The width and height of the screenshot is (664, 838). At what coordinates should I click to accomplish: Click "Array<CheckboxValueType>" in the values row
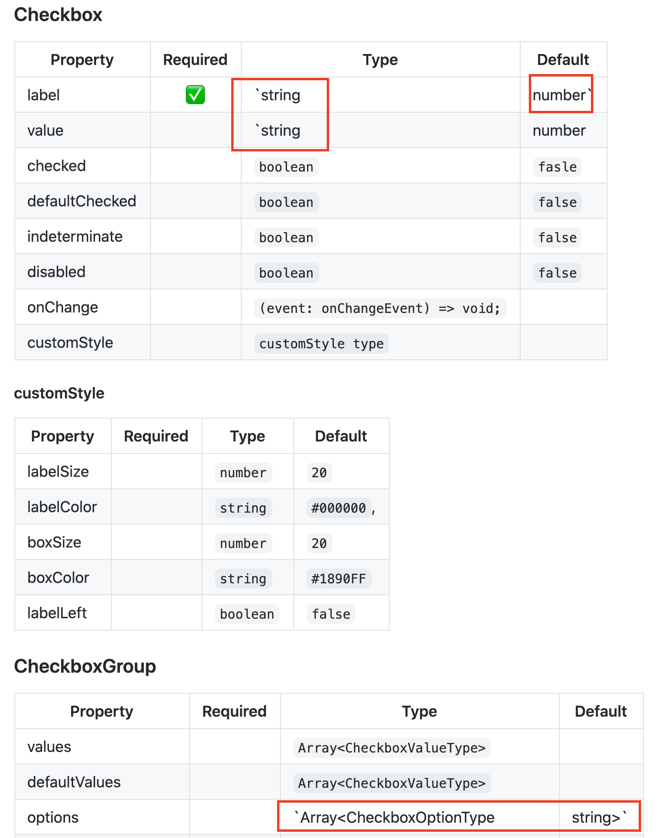click(x=392, y=748)
